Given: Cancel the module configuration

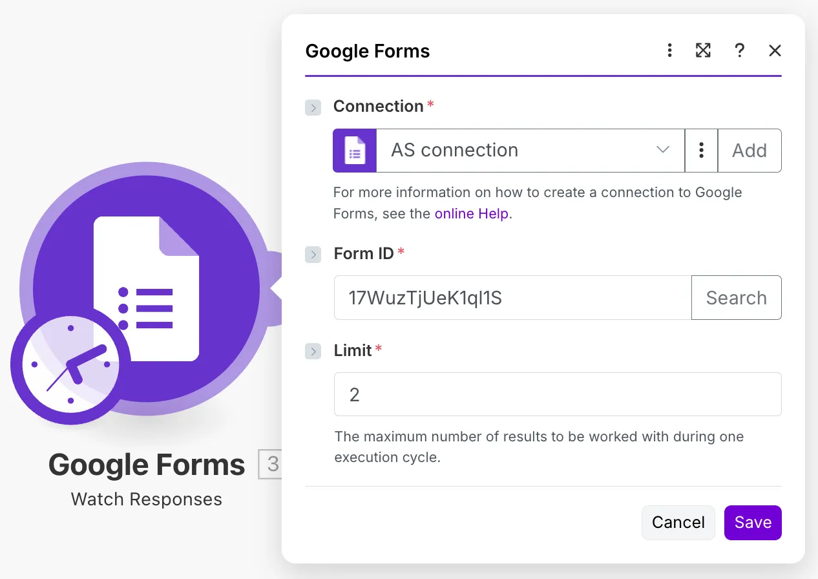Looking at the screenshot, I should (x=678, y=522).
